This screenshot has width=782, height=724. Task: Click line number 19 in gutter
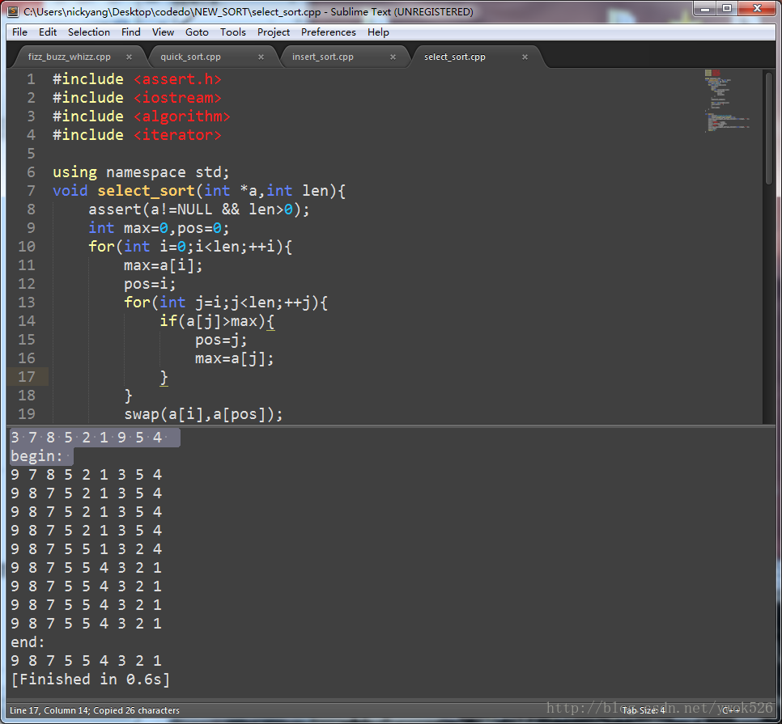(x=27, y=414)
